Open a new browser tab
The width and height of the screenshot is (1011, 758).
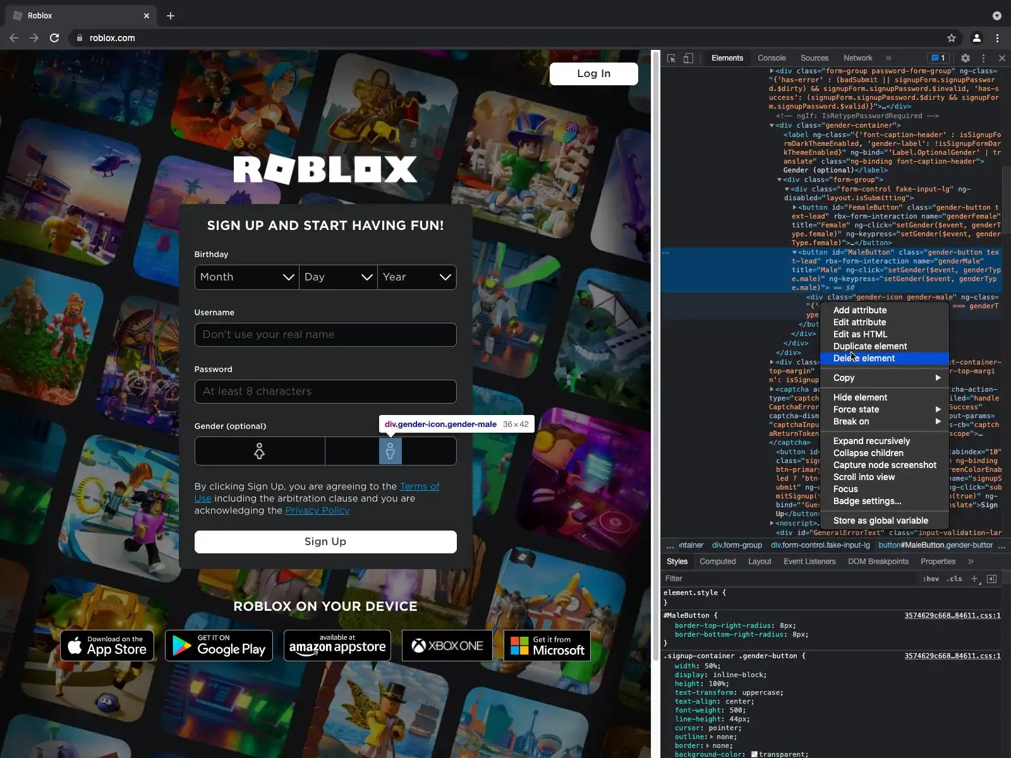click(171, 16)
